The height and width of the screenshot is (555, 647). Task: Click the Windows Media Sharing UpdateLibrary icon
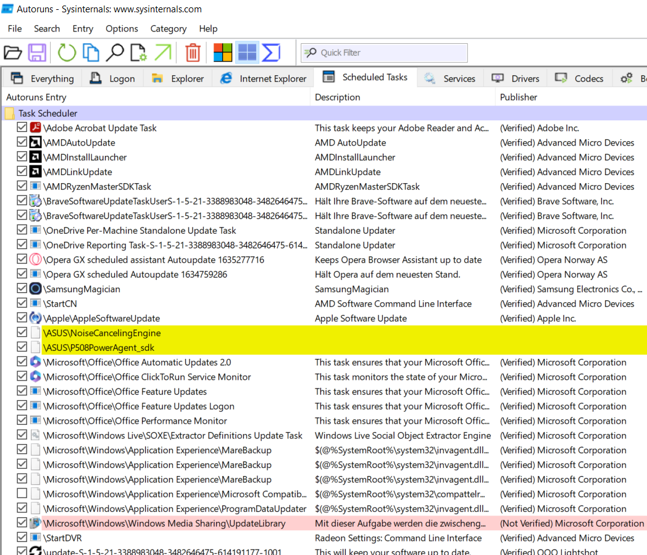coord(35,524)
